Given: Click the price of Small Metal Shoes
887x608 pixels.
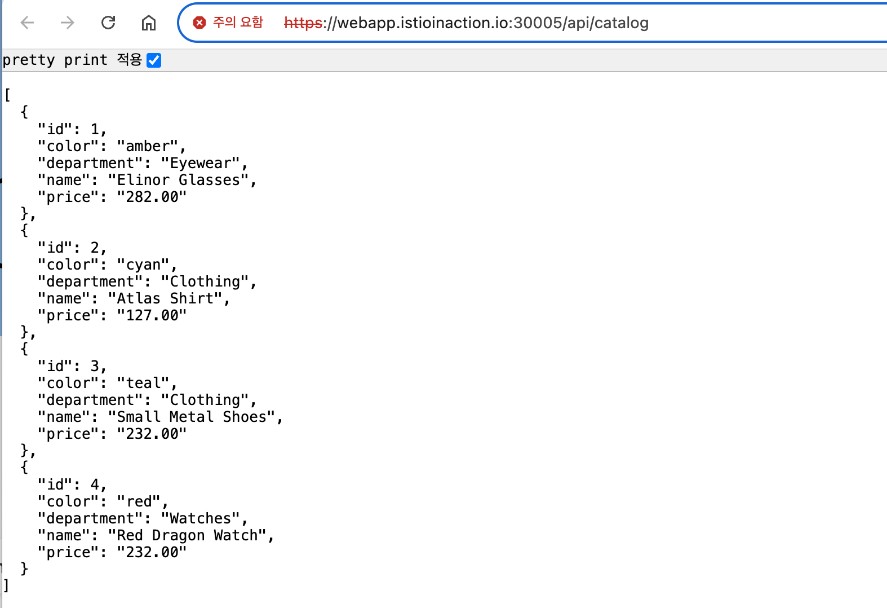Looking at the screenshot, I should click(x=152, y=434).
